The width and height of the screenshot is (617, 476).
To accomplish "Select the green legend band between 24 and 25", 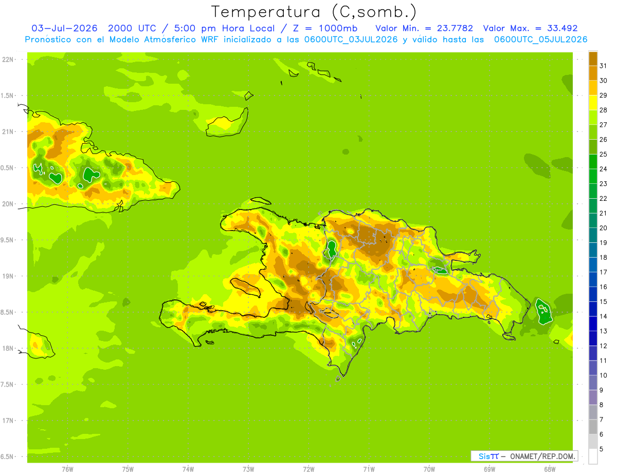I will click(593, 161).
